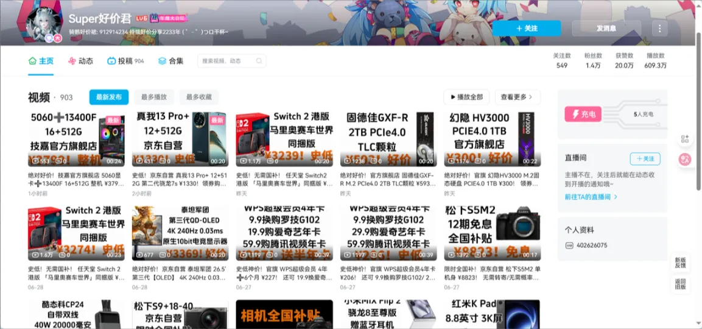Open the 泰坦军团 QD-OLED monitor thumbnail
Image resolution: width=702 pixels, height=329 pixels.
coord(180,233)
